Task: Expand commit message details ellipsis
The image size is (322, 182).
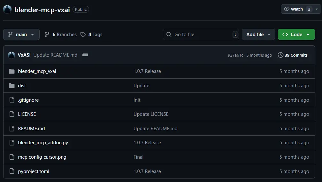Action: [85, 55]
